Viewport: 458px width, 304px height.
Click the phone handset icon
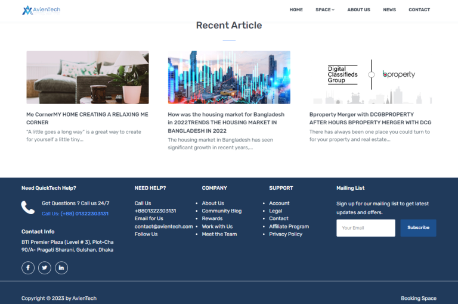coord(28,207)
